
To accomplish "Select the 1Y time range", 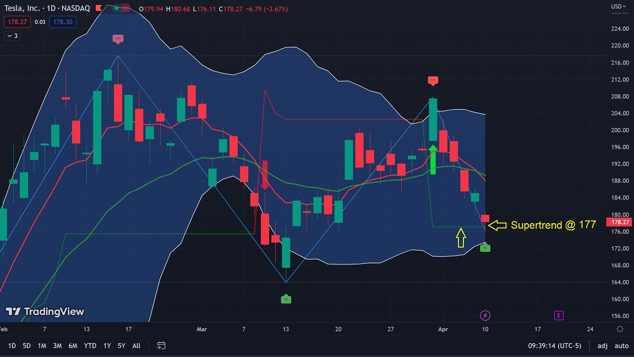I will click(107, 345).
